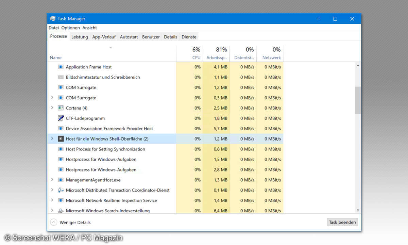Screen dimensions: 408x245
Task: Click the Application Frame Host process icon
Action: (x=61, y=67)
